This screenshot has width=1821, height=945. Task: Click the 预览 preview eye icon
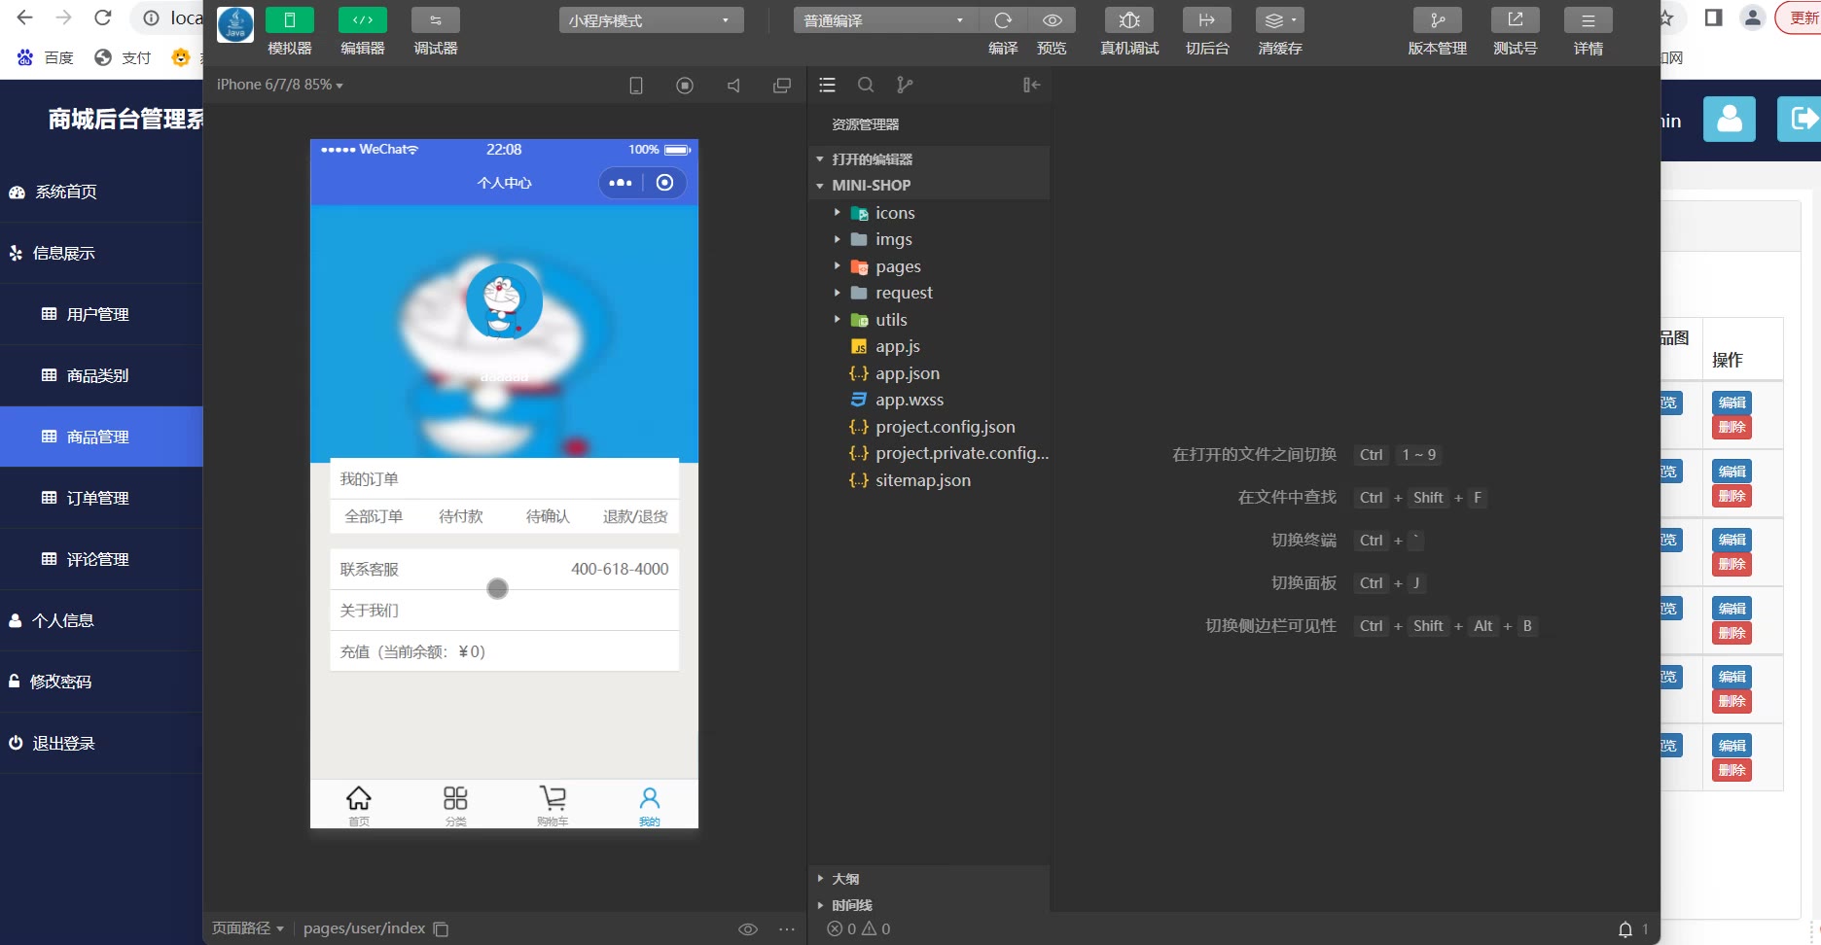[x=1052, y=20]
